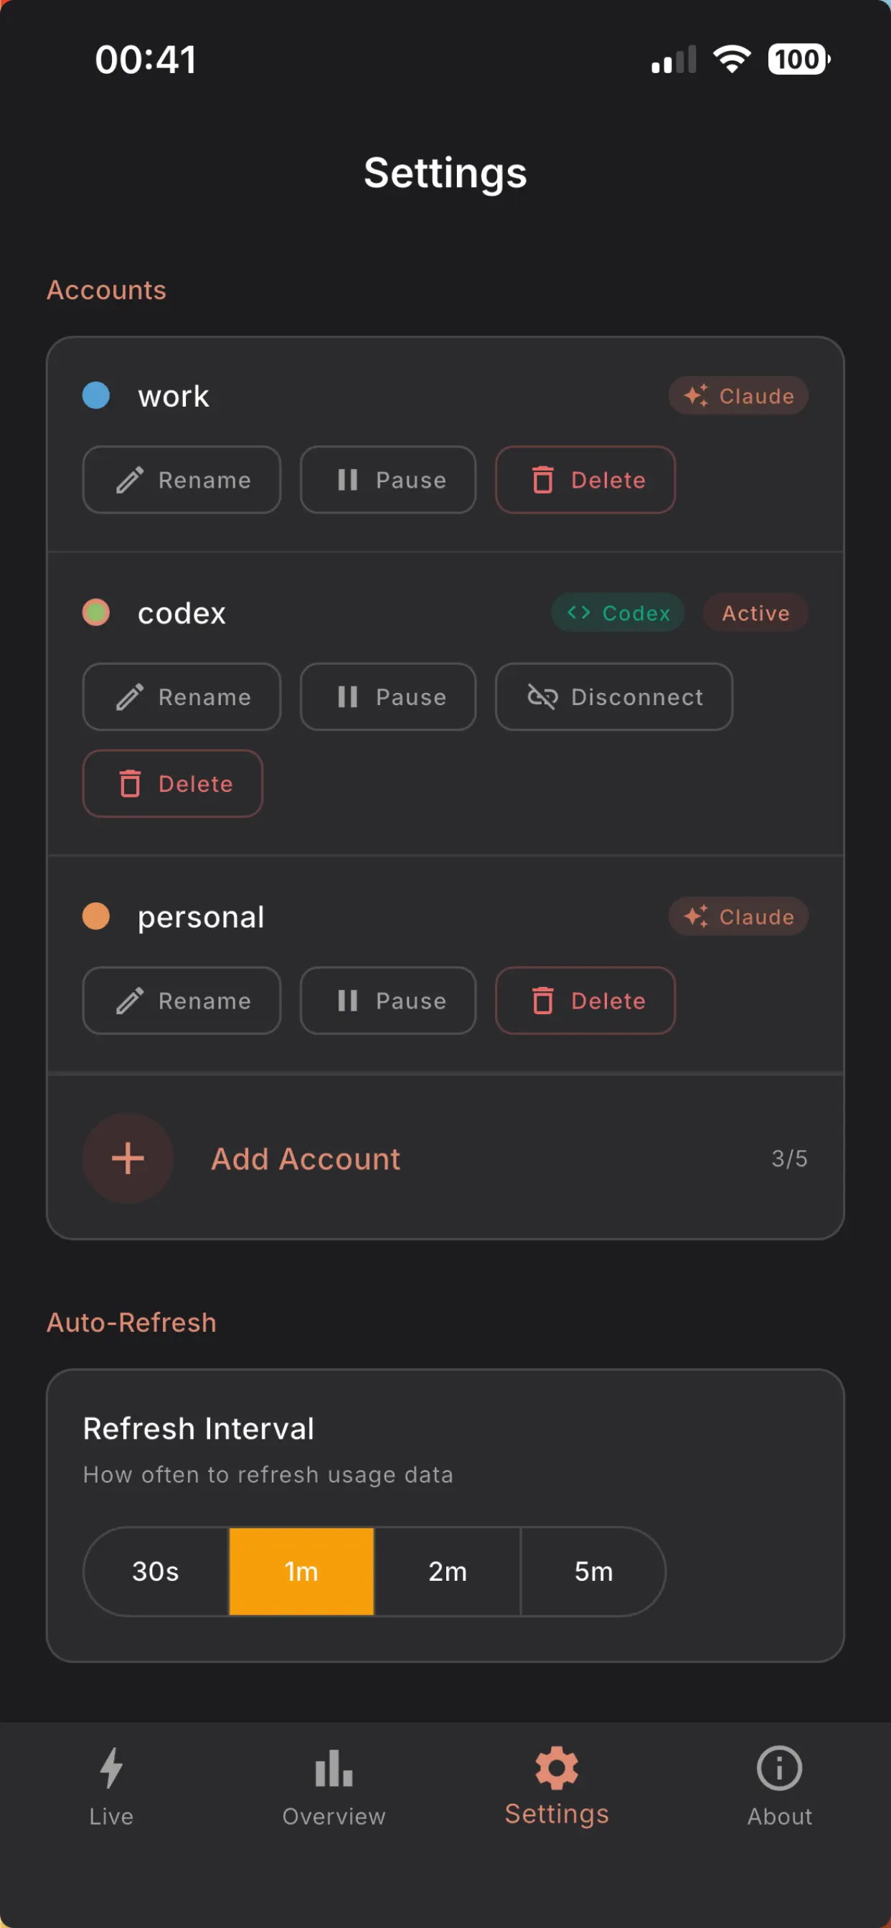The image size is (891, 1928).
Task: Click the blue dot next to work
Action: 96,395
